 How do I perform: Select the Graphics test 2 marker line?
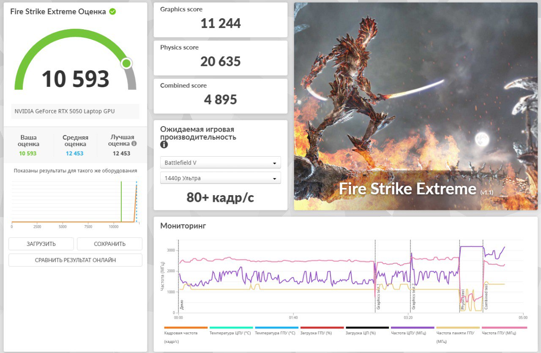(410, 276)
